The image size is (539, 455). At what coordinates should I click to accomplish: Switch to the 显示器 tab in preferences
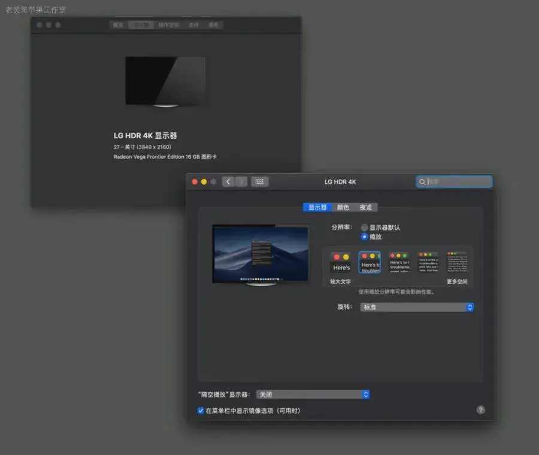(317, 207)
